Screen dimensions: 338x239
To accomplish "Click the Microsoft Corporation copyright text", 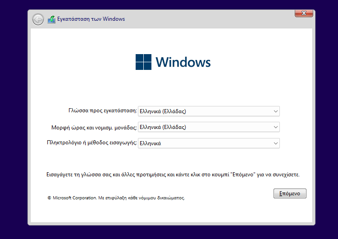I will (x=116, y=198).
